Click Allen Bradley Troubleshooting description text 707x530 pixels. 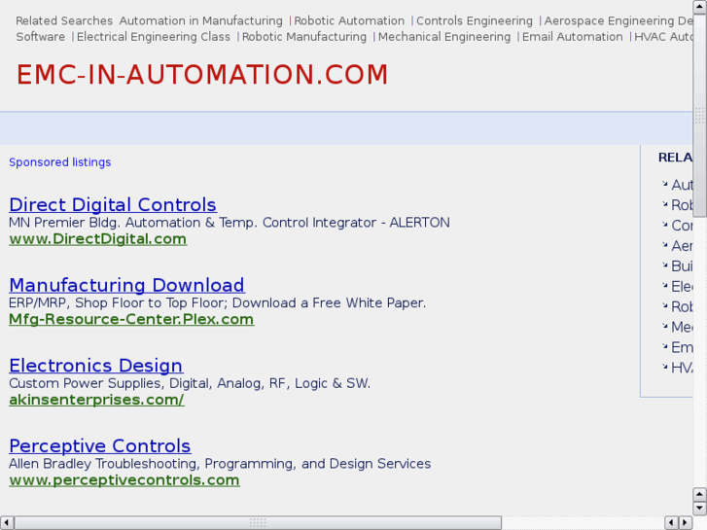[220, 463]
